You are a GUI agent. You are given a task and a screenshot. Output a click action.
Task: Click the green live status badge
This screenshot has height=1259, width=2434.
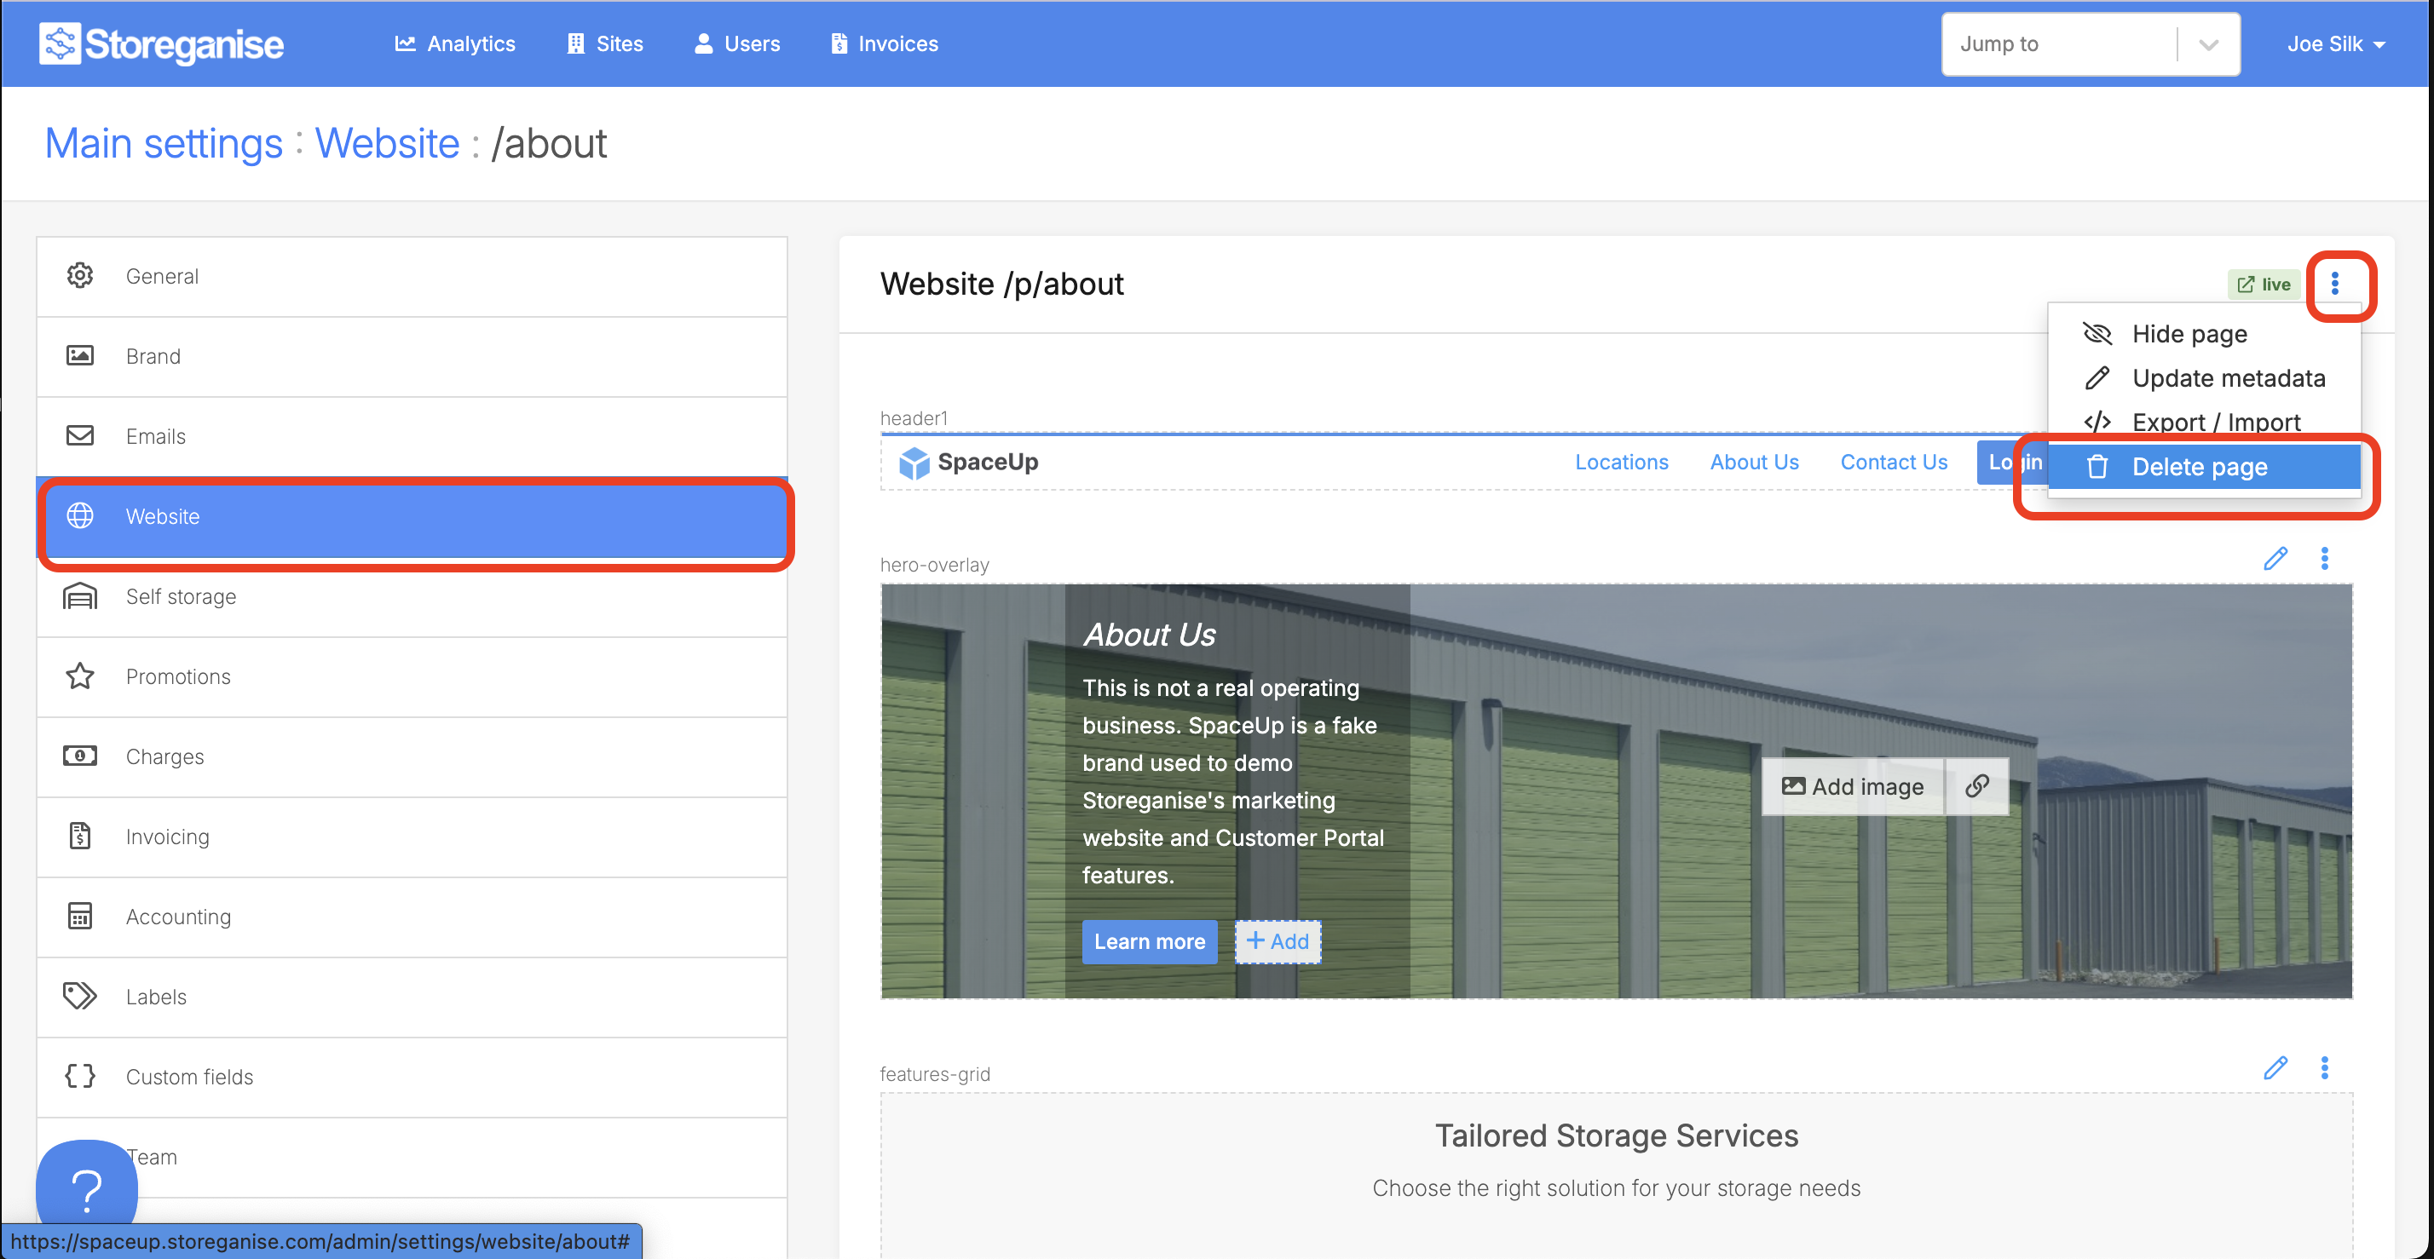[2263, 285]
